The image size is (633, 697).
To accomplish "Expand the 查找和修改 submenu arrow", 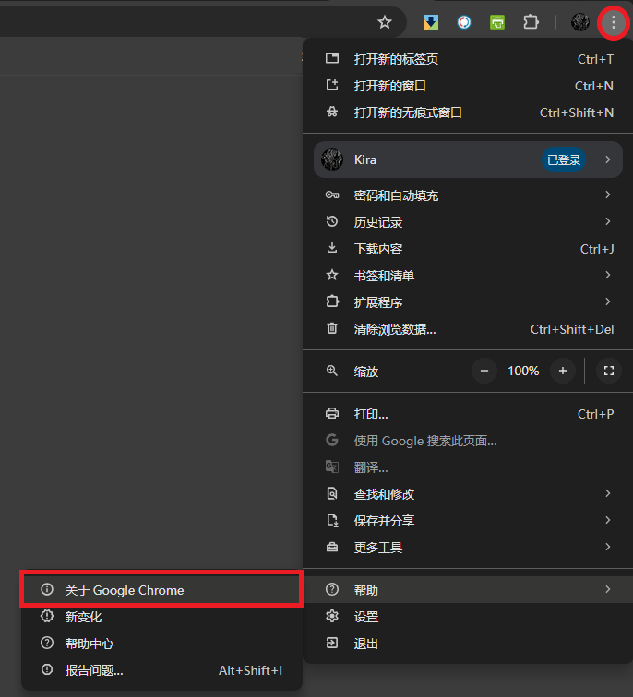I will click(x=608, y=493).
